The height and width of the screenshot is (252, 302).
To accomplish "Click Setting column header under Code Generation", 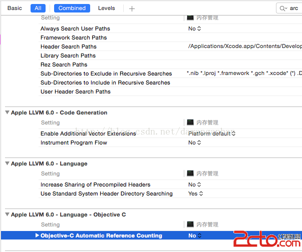I will click(x=50, y=122).
